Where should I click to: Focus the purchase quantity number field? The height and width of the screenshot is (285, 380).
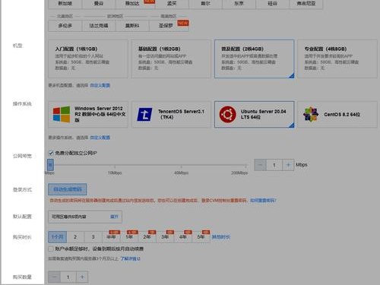(68, 277)
